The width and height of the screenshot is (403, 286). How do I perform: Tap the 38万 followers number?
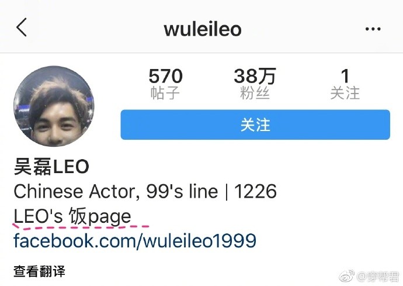255,75
